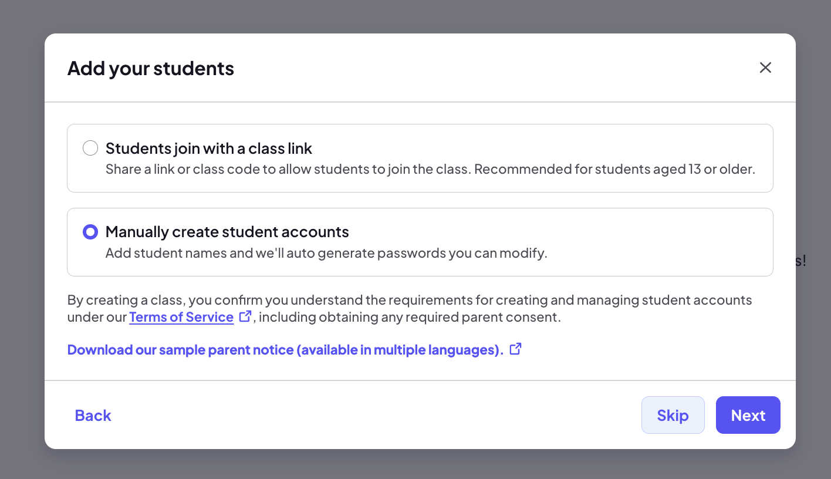Select the class link radio button

(x=90, y=148)
